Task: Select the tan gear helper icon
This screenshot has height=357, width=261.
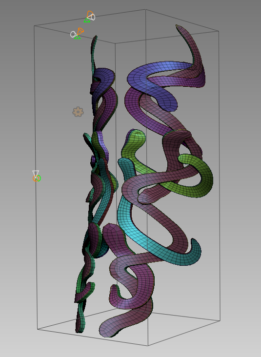Action: pyautogui.click(x=78, y=112)
